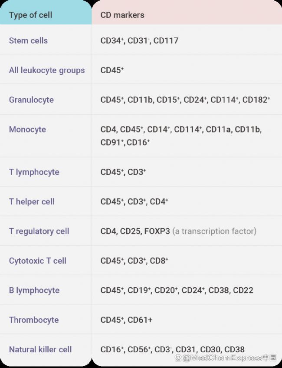Click the FOXP3 marker text
The image size is (282, 368).
[157, 231]
